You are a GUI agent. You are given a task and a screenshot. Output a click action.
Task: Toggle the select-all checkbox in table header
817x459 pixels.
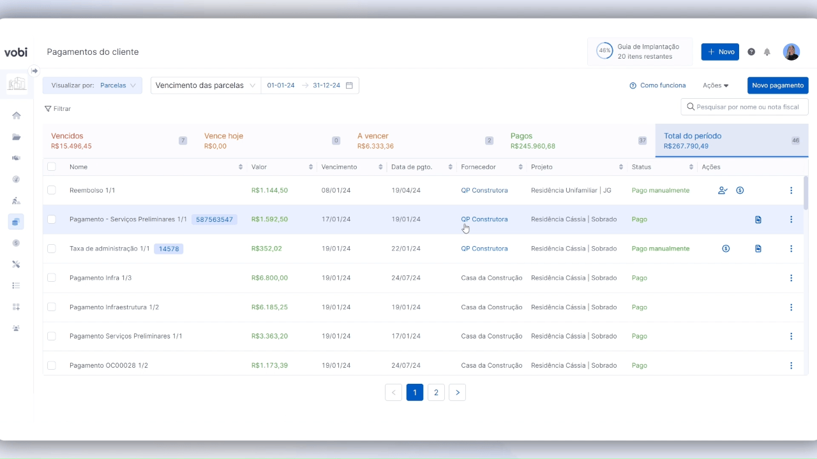tap(52, 167)
